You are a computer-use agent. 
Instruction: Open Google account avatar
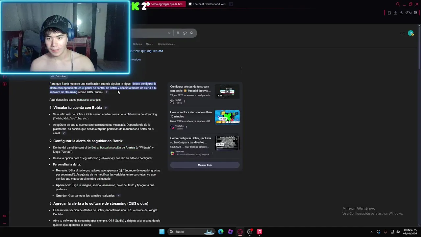[410, 33]
